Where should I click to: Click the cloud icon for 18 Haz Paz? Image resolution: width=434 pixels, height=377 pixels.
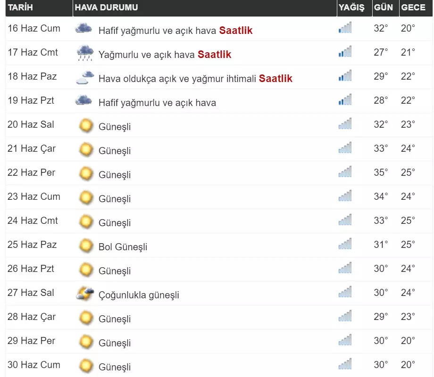[x=84, y=77]
